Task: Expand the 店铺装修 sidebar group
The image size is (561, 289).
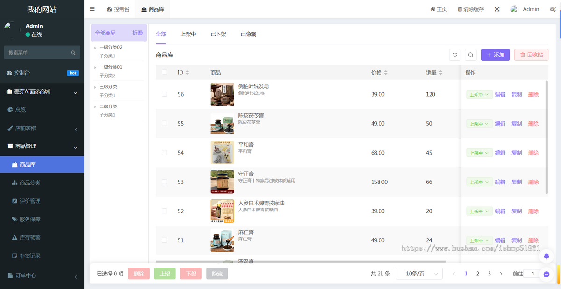Action: 42,128
